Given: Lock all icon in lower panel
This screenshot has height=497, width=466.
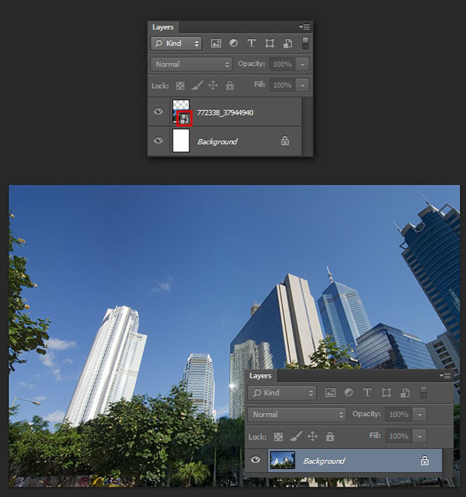Looking at the screenshot, I should (330, 436).
